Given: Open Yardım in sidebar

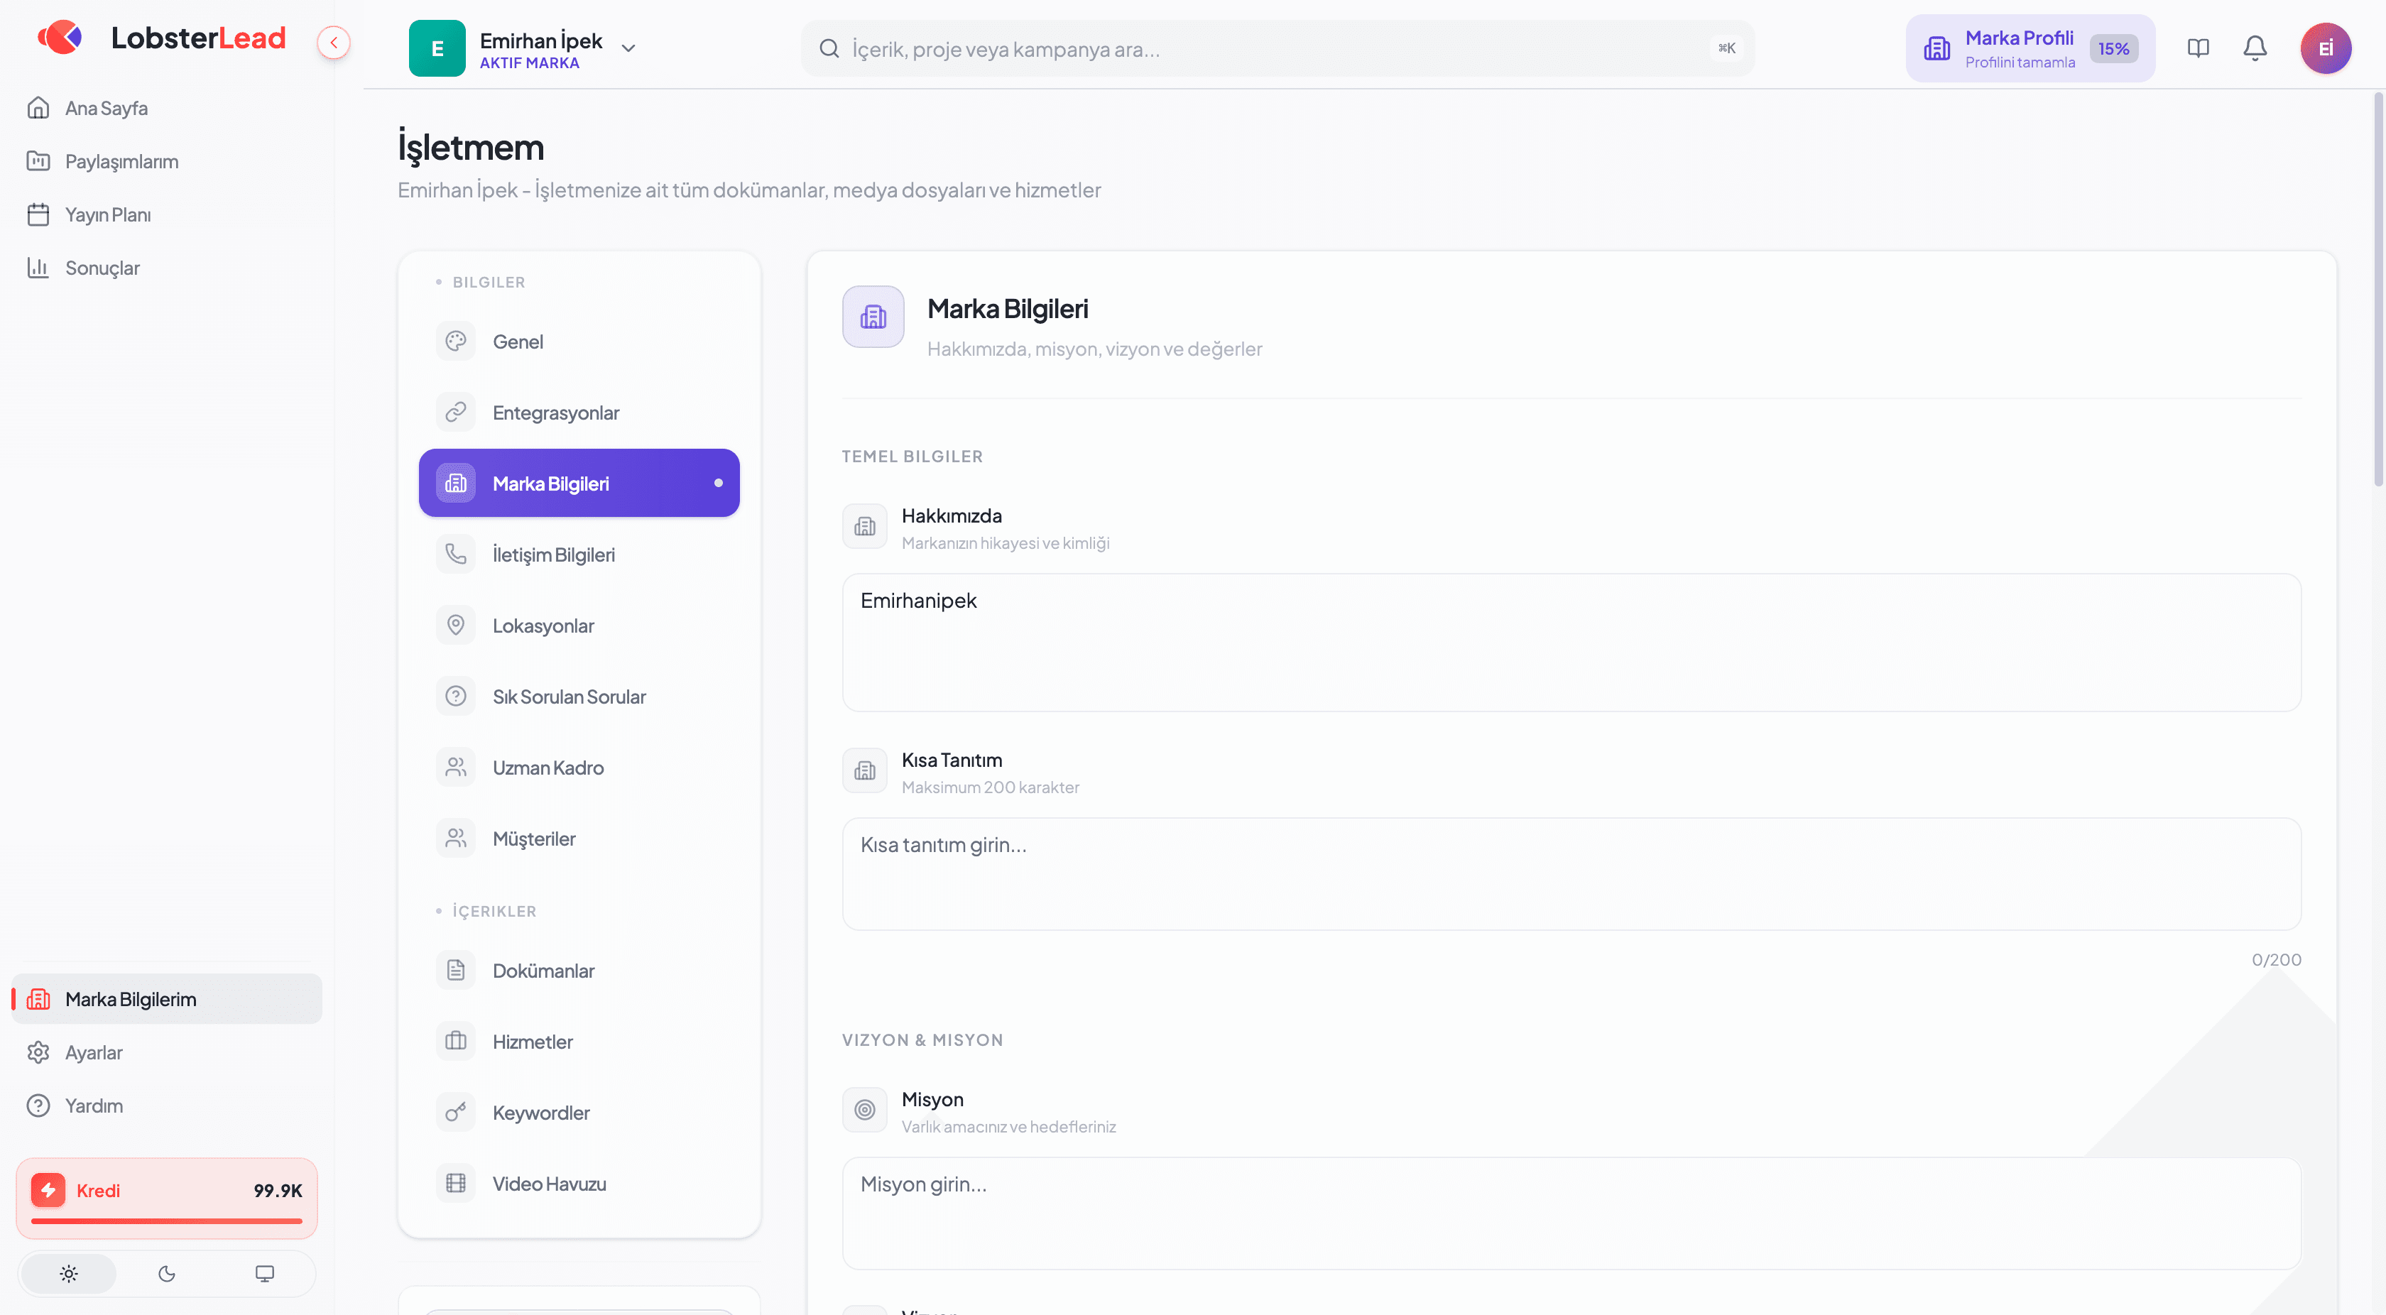Looking at the screenshot, I should pos(167,1105).
